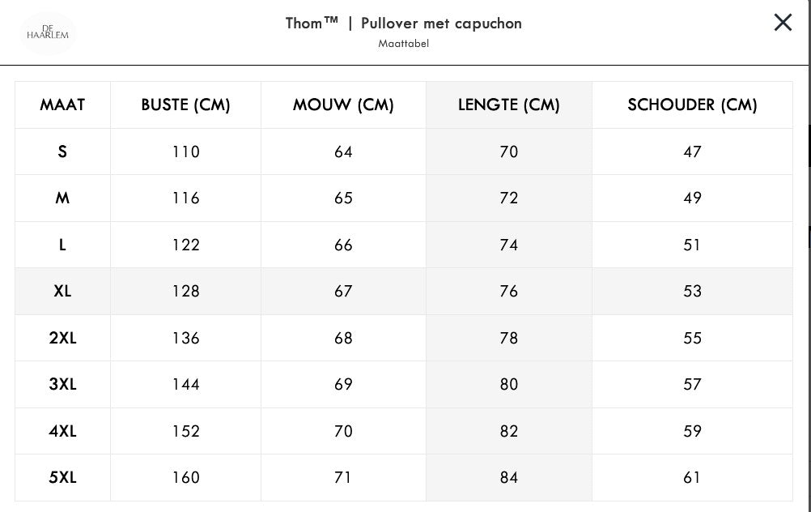Close the size chart popup
811x512 pixels.
tap(783, 23)
